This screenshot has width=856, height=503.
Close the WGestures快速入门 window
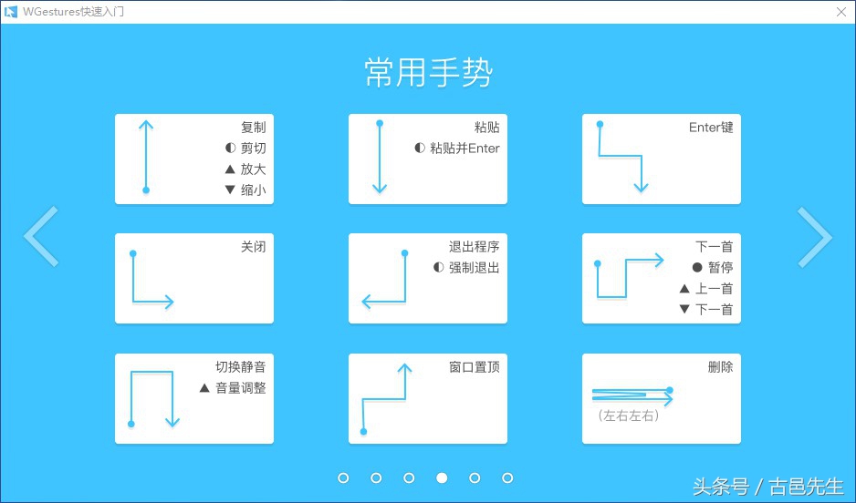(841, 12)
